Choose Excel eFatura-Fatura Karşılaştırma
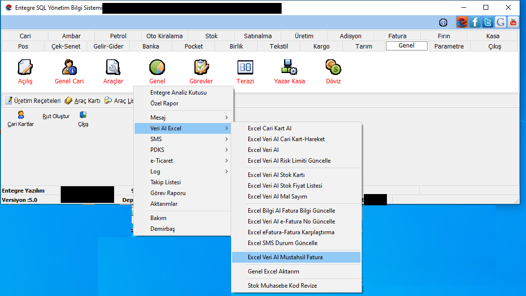 coord(296,232)
